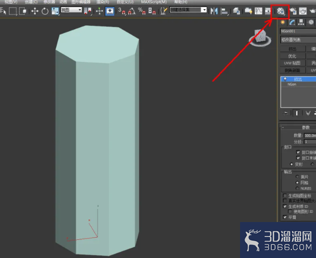Toggle Show End Result icon

click(297, 113)
